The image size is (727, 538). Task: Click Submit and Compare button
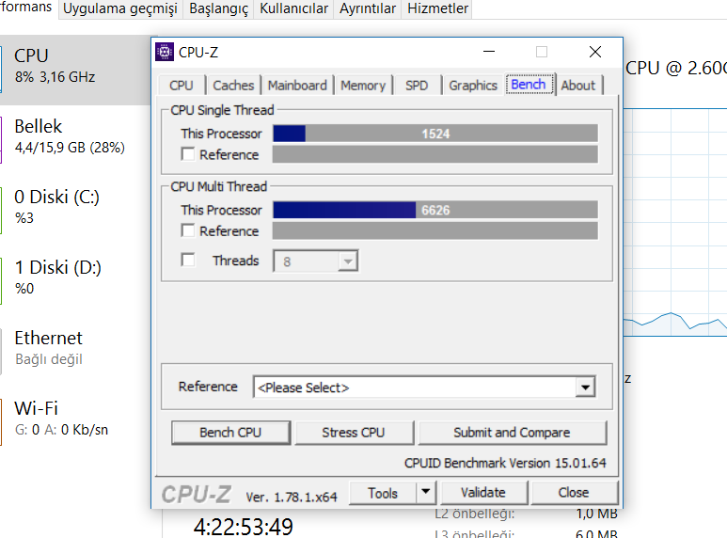[512, 433]
